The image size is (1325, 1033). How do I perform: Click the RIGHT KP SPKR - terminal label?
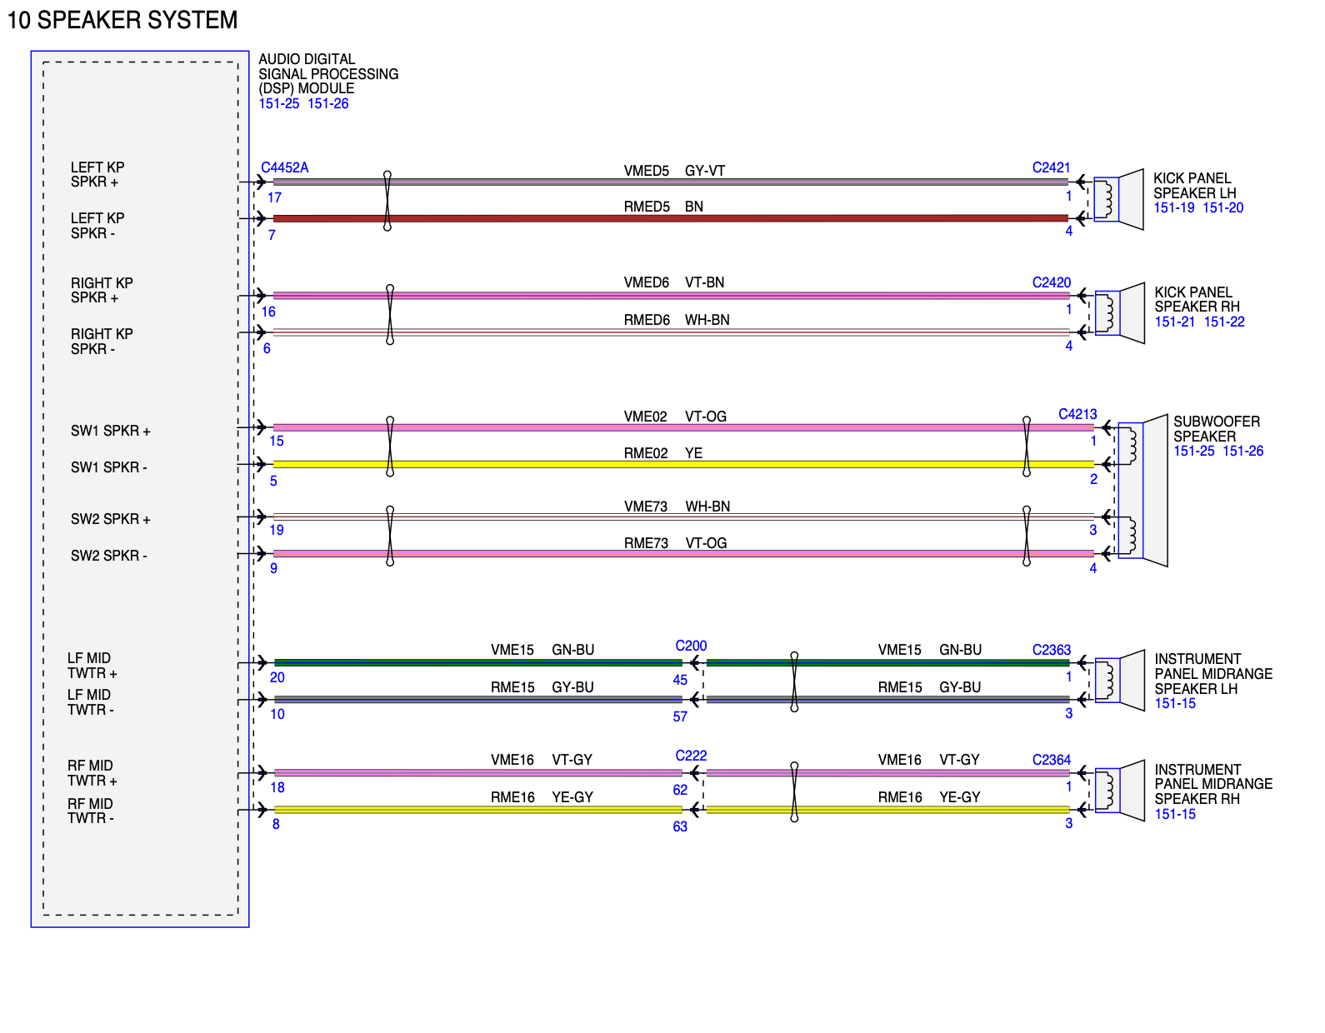pyautogui.click(x=102, y=342)
